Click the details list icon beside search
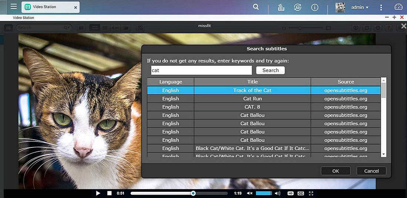Screen dimensions: 407x198 (81, 28)
